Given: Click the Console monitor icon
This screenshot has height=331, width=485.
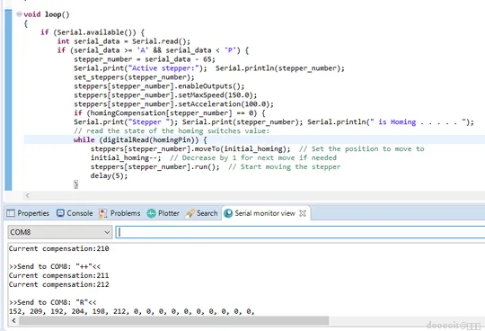Looking at the screenshot, I should (x=60, y=213).
